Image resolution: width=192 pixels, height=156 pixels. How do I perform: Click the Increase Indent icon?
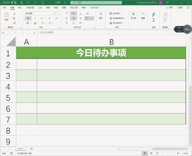(74, 23)
